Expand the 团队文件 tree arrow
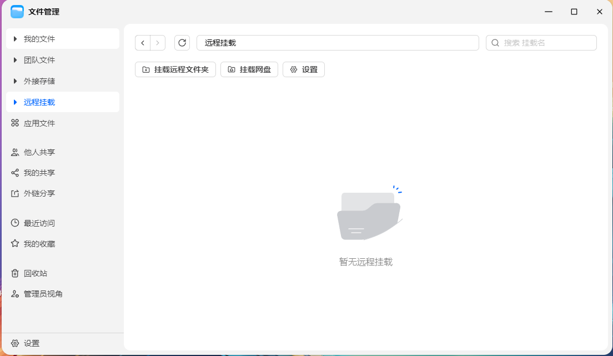The width and height of the screenshot is (613, 356). (15, 60)
